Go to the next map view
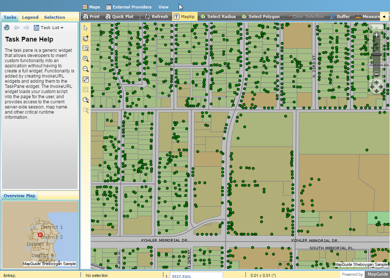Image resolution: width=390 pixels, height=278 pixels. (86, 110)
